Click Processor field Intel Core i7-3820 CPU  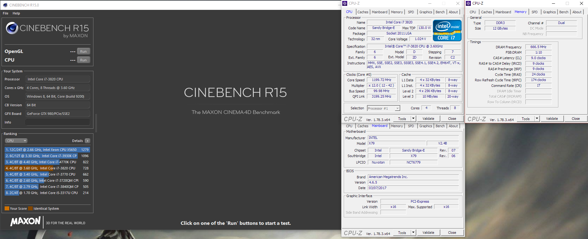coord(58,79)
